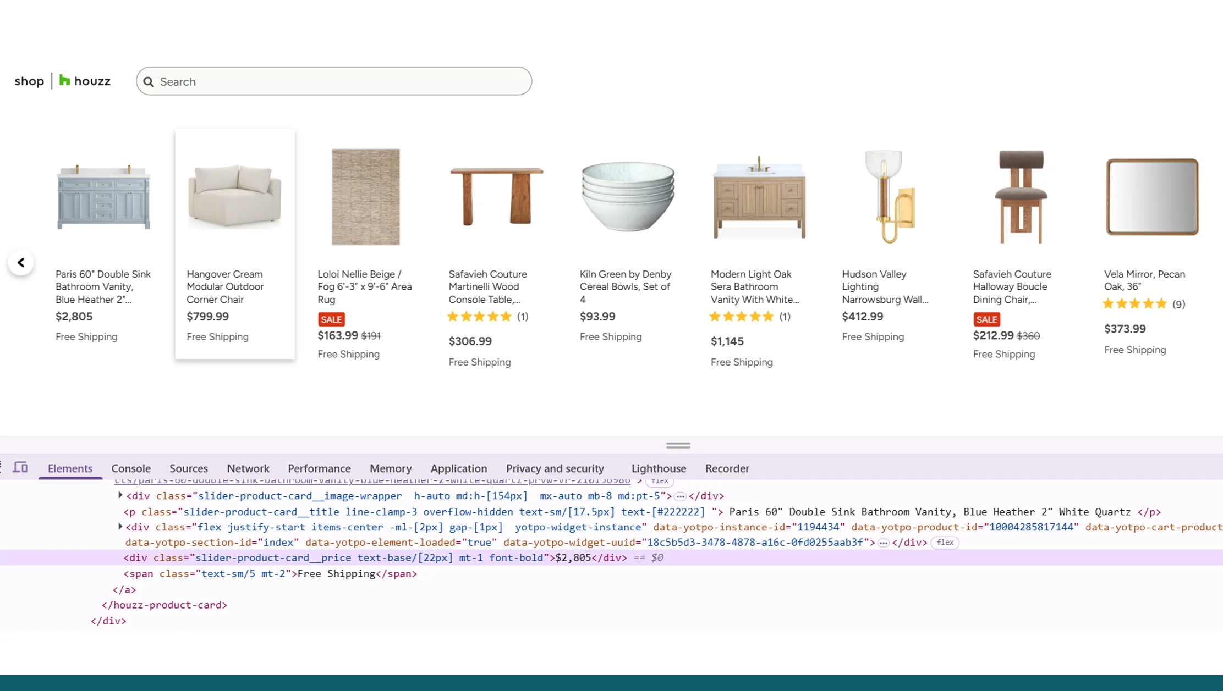Expand the yotpo-widget-instance div node

120,527
